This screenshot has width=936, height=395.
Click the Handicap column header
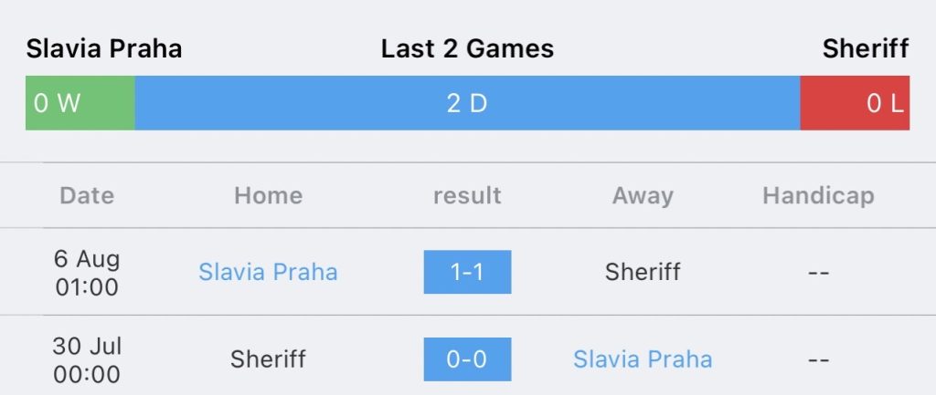tap(818, 196)
